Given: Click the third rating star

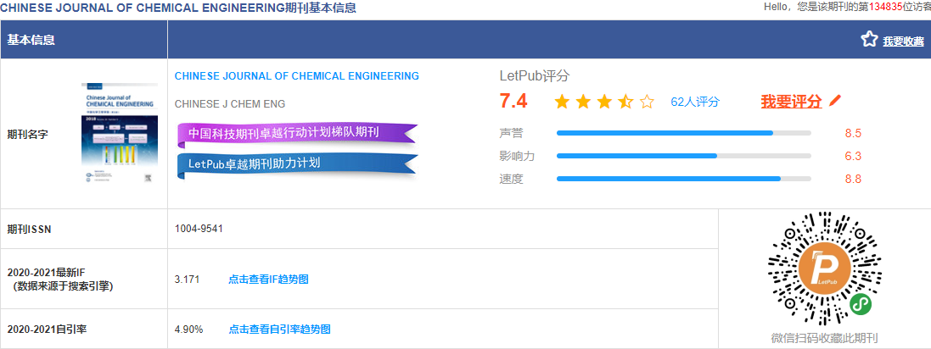Looking at the screenshot, I should (x=604, y=102).
